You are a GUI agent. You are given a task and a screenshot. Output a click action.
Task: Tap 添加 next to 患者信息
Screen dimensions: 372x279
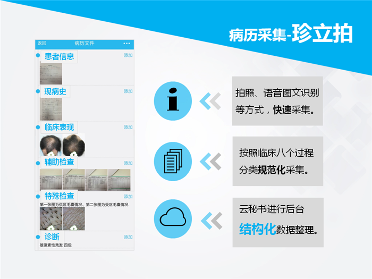coord(128,55)
